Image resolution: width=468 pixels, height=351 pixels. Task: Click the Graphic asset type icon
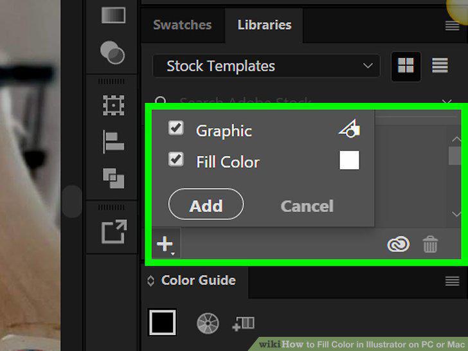(350, 129)
